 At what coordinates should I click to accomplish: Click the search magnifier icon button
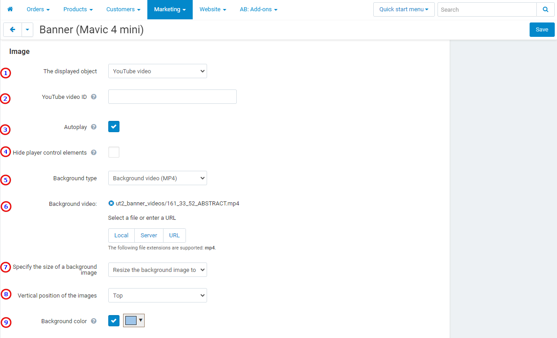545,9
